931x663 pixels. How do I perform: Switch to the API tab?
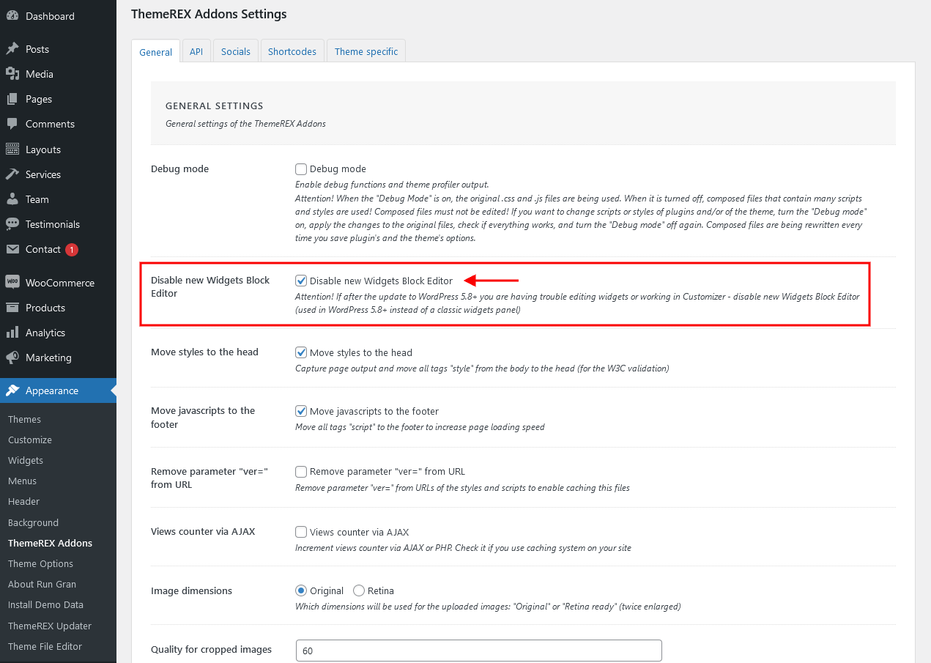click(x=196, y=51)
